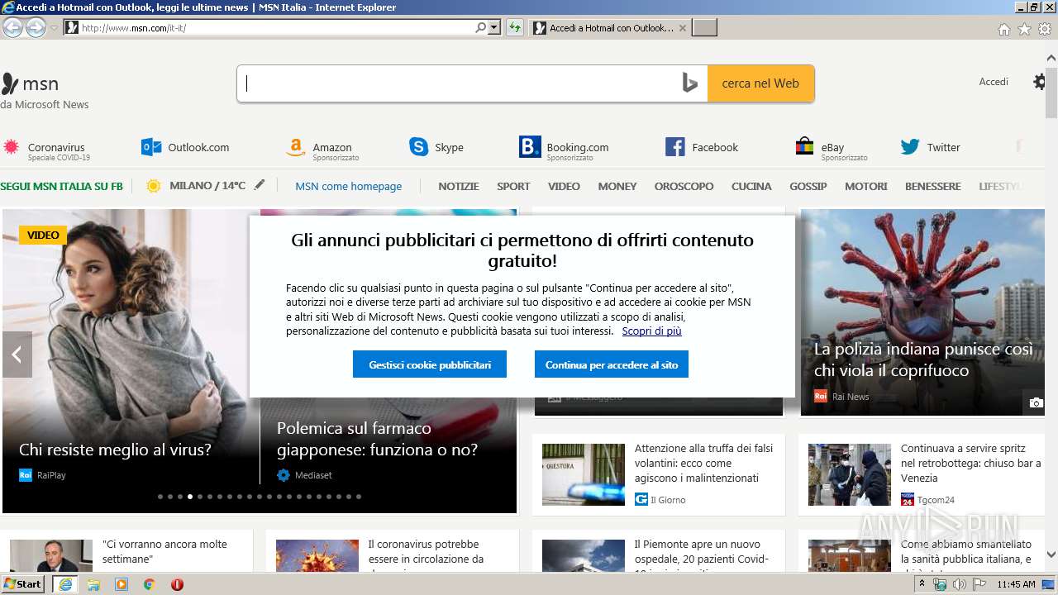Open the MOTORI menu item

pyautogui.click(x=866, y=186)
